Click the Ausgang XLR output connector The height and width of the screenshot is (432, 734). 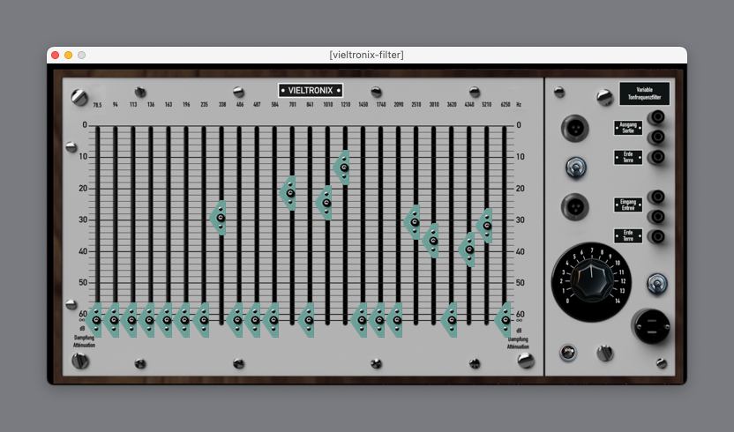point(574,128)
